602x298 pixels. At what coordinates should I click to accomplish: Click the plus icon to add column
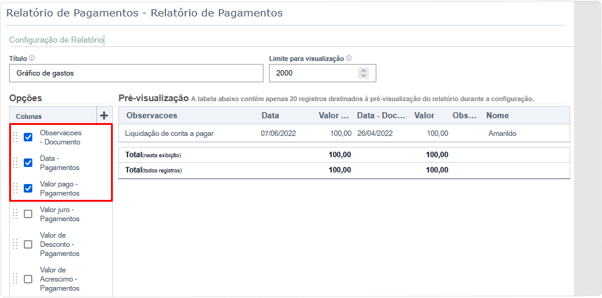(104, 115)
